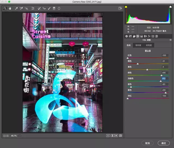Select the Radial Filter tool
The height and width of the screenshot is (148, 174).
pyautogui.click(x=59, y=8)
